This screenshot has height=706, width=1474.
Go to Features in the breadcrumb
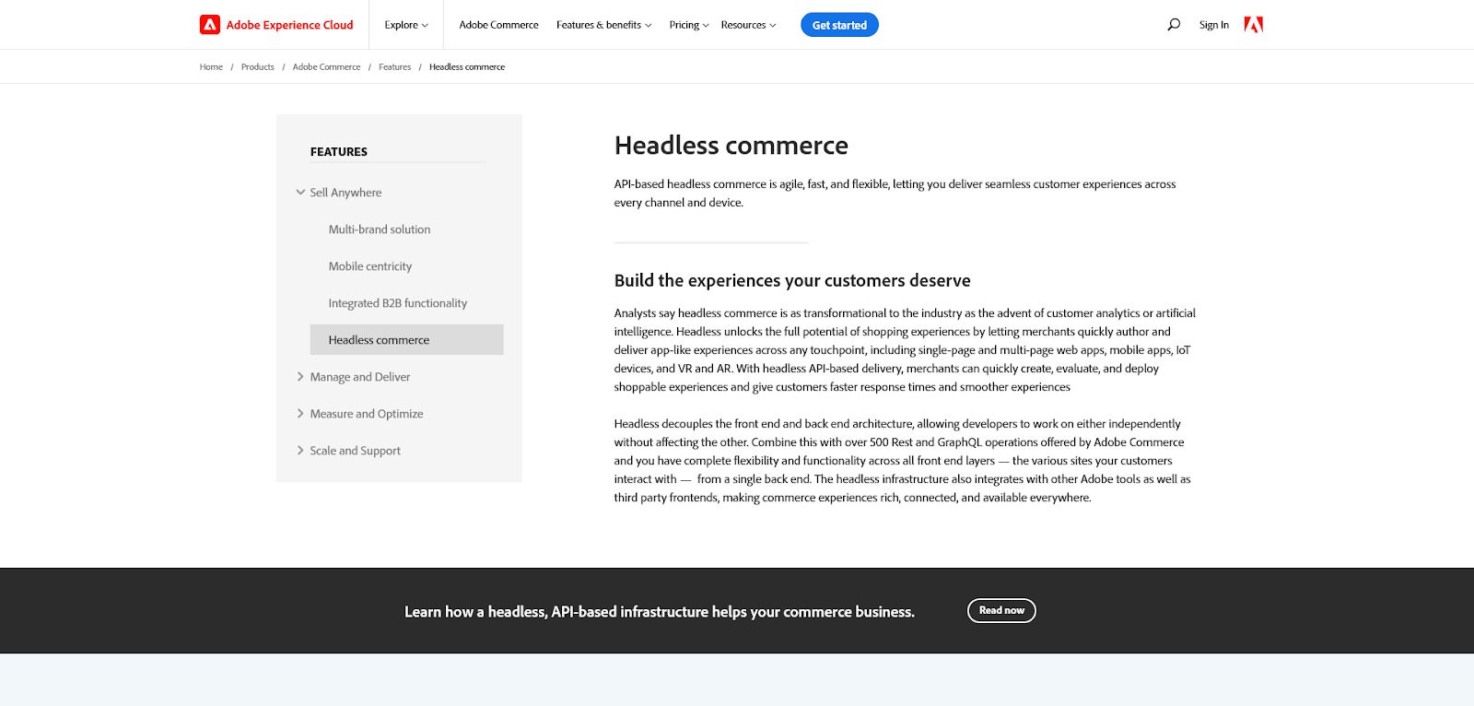click(394, 67)
